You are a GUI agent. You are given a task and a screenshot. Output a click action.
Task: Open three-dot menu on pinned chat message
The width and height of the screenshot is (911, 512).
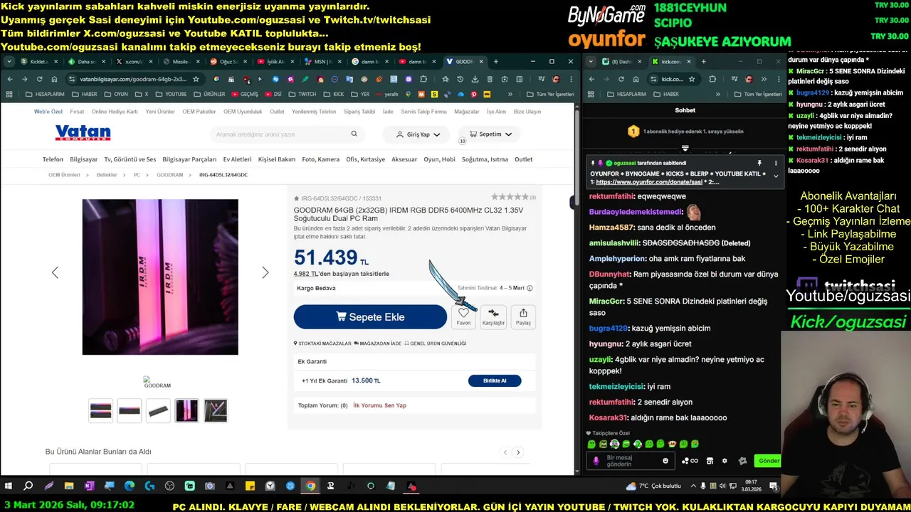pyautogui.click(x=776, y=163)
